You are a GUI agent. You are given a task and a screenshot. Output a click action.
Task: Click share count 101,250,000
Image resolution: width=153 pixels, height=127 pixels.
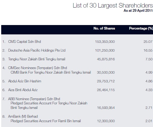coord(105,50)
